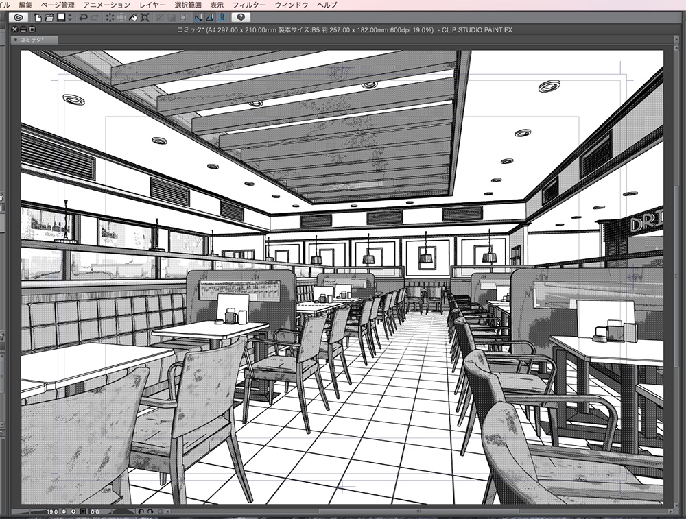686x519 pixels.
Task: Click the Fit to Screen icon
Action: 83,511
